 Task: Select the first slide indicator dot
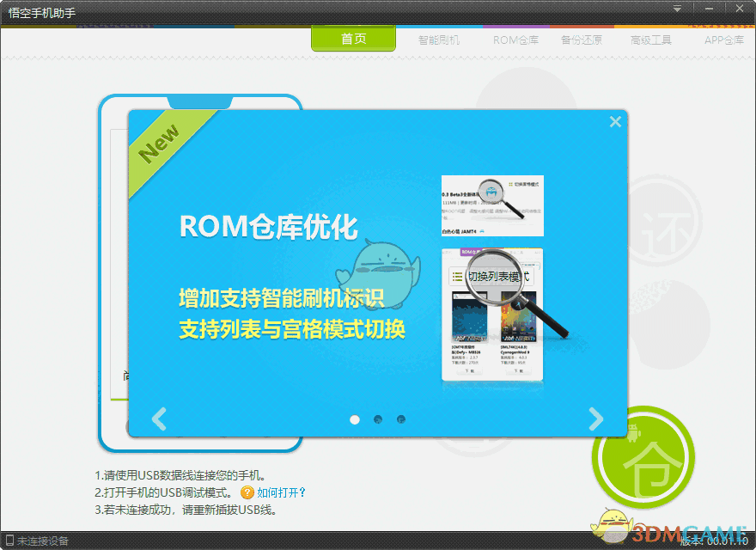click(x=355, y=419)
